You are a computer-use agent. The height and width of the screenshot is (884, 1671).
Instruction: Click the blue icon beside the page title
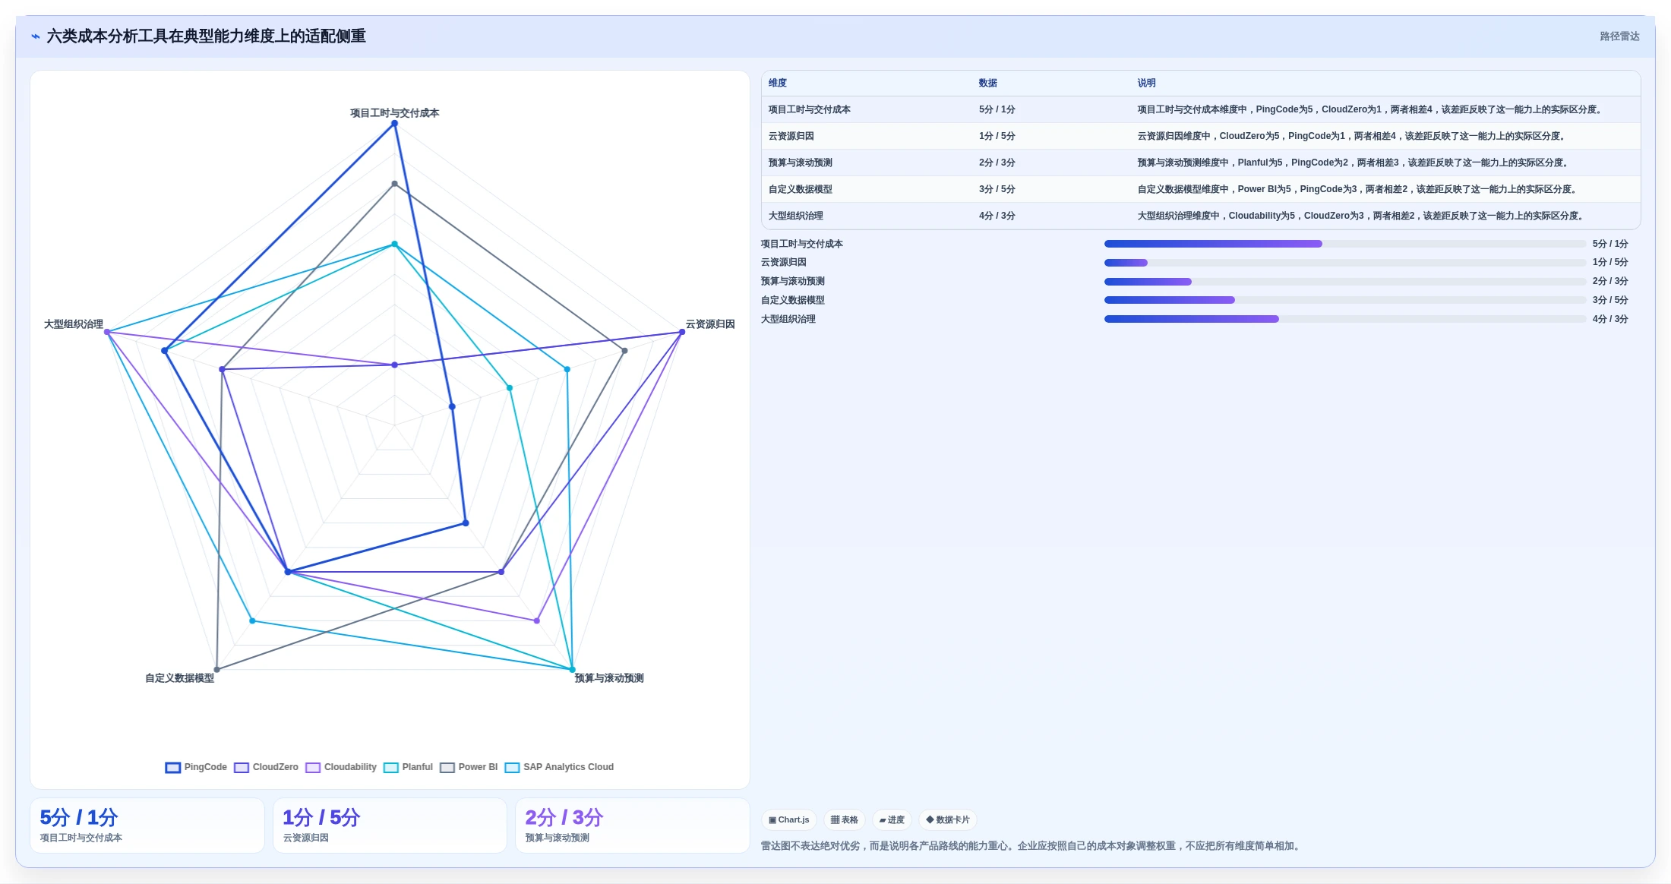pyautogui.click(x=36, y=36)
